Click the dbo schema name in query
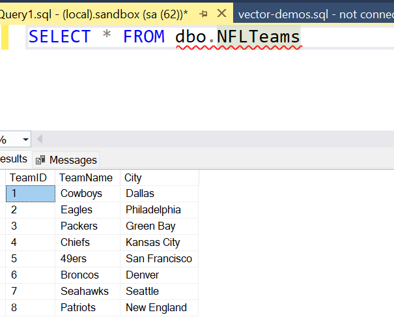The image size is (394, 334). point(191,37)
